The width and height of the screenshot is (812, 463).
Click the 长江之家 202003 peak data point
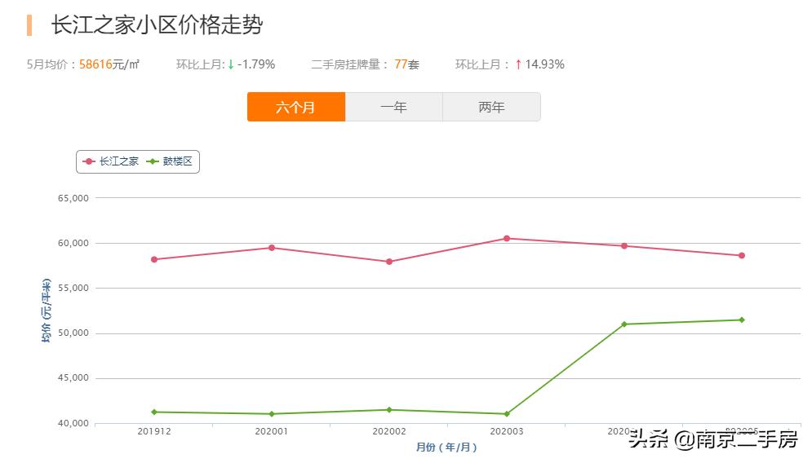507,239
